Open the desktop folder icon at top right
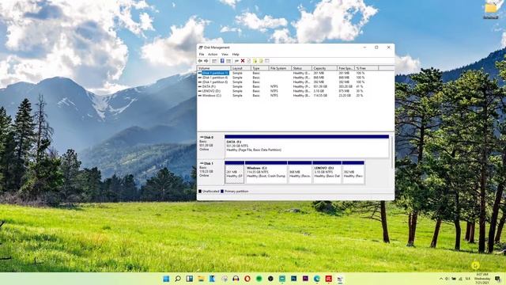 tap(491, 9)
